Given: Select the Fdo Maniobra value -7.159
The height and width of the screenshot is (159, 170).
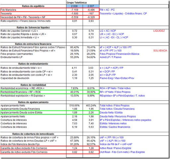Looking at the screenshot, I should [75, 10].
